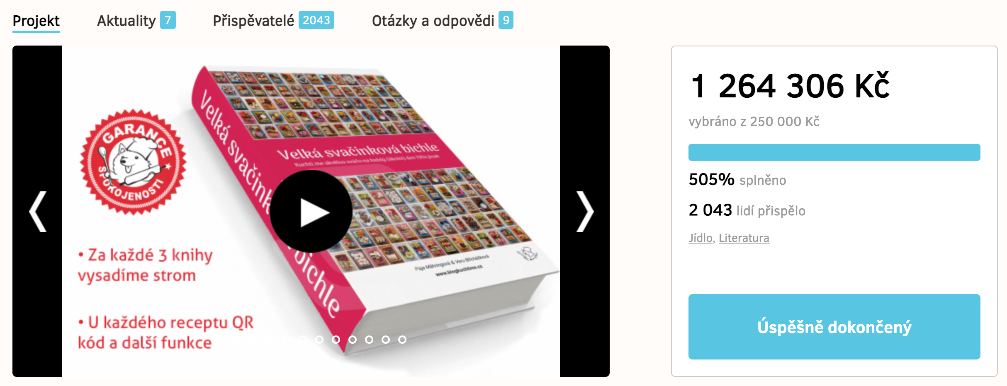Select the slide dot overlapping the pink book spine
1007x386 pixels.
336,340
